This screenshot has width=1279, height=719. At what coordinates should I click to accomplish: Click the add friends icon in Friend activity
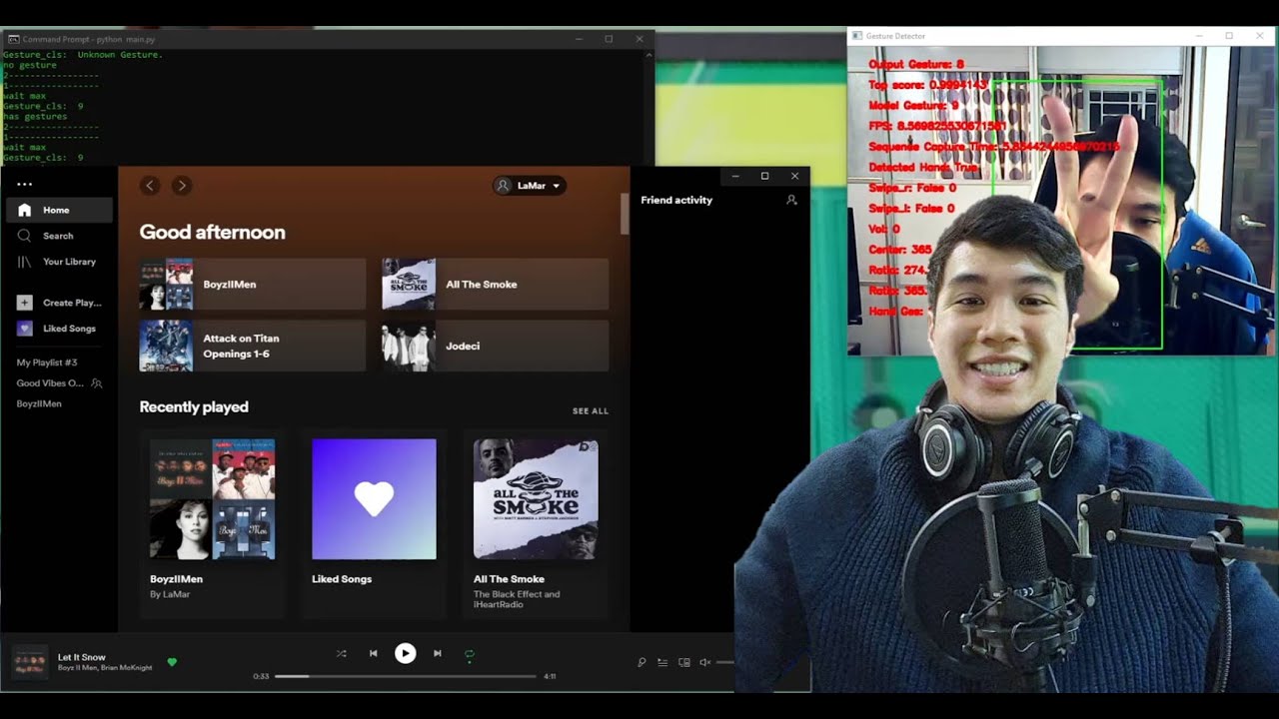(x=791, y=200)
